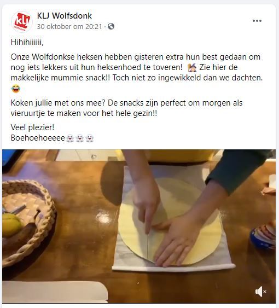Click the knife cutting the dough in video
The height and width of the screenshot is (308, 279).
coord(148,241)
